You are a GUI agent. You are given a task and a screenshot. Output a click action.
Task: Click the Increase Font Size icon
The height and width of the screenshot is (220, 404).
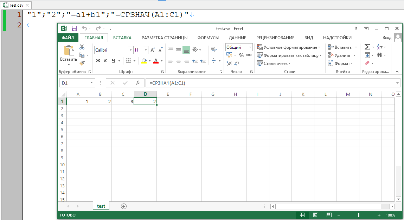tap(153, 50)
